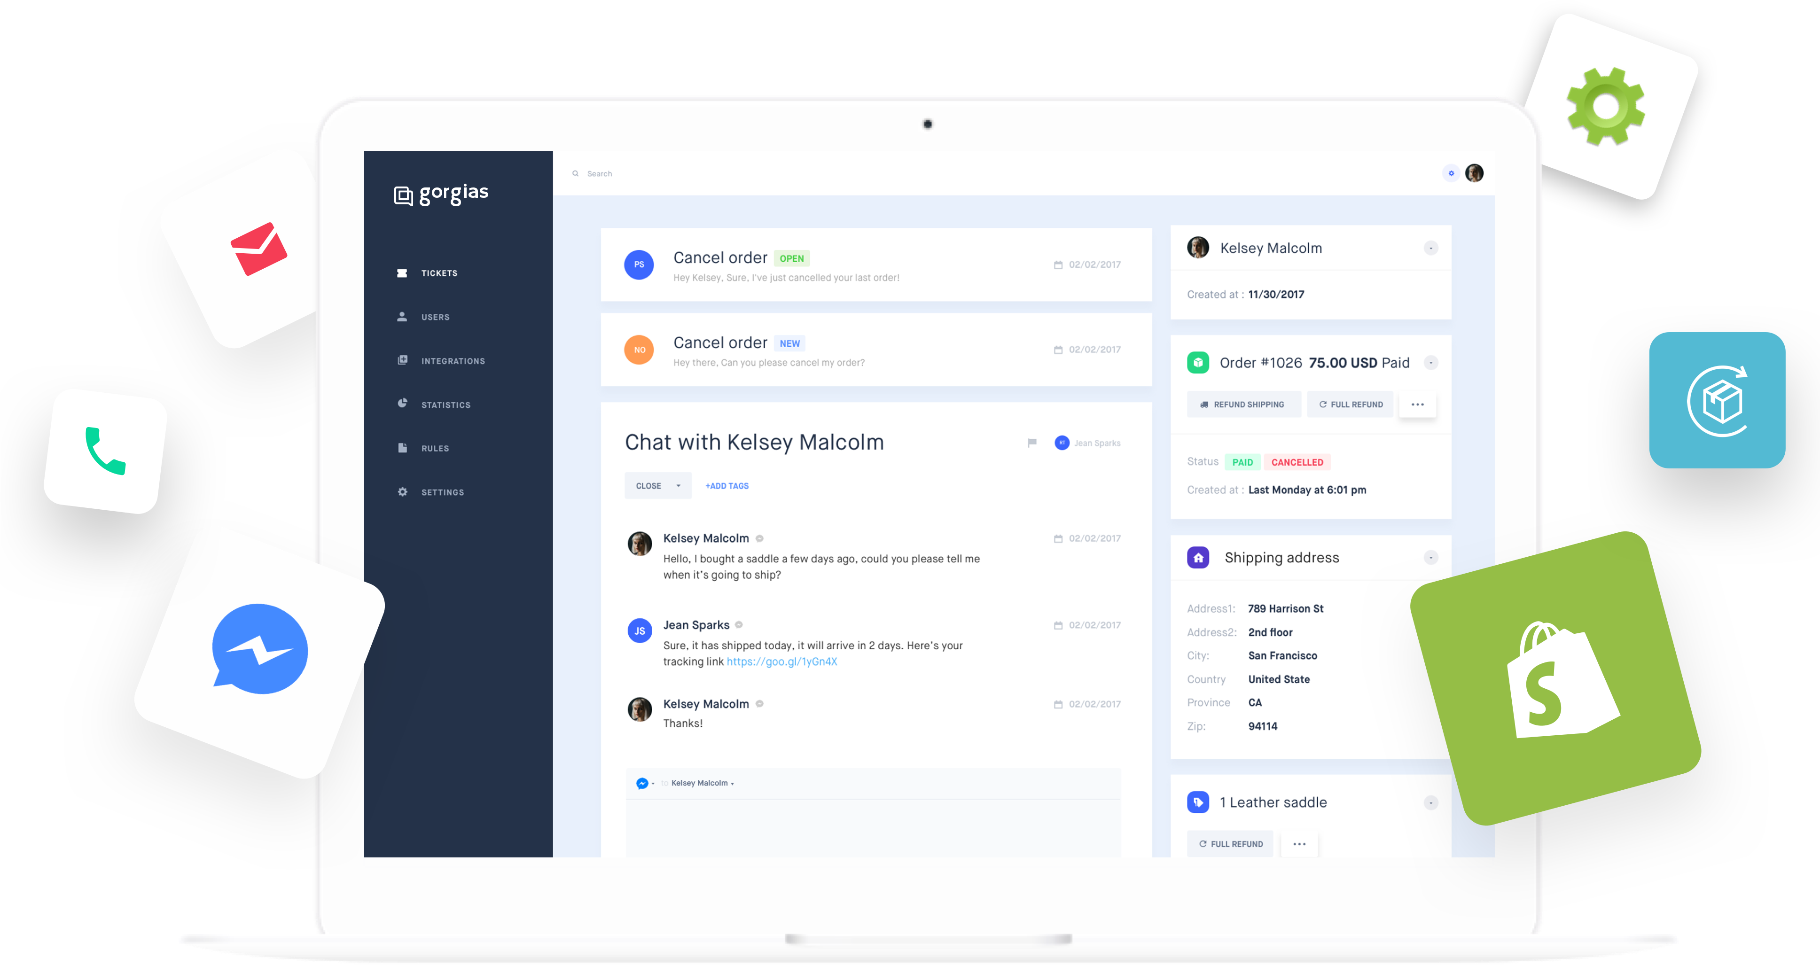
Task: Open the Messenger channel dropdown in reply box
Action: tap(645, 784)
